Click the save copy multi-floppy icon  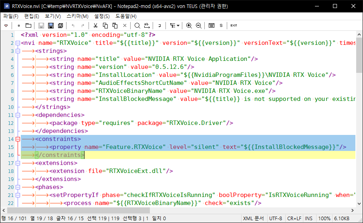(x=60, y=26)
